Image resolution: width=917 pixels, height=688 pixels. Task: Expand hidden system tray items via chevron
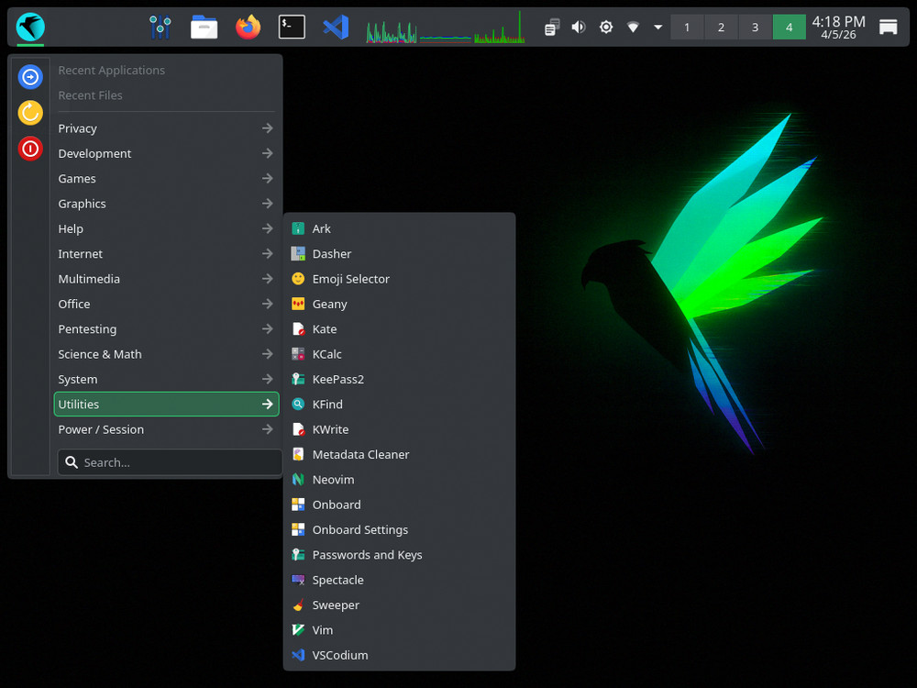(657, 27)
